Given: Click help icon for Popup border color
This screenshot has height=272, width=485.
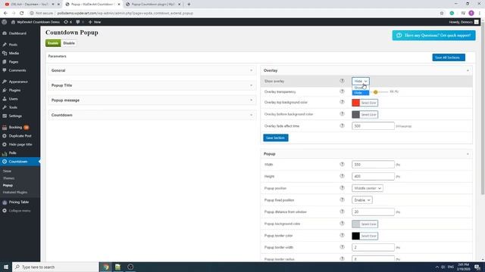Looking at the screenshot, I should [x=342, y=235].
